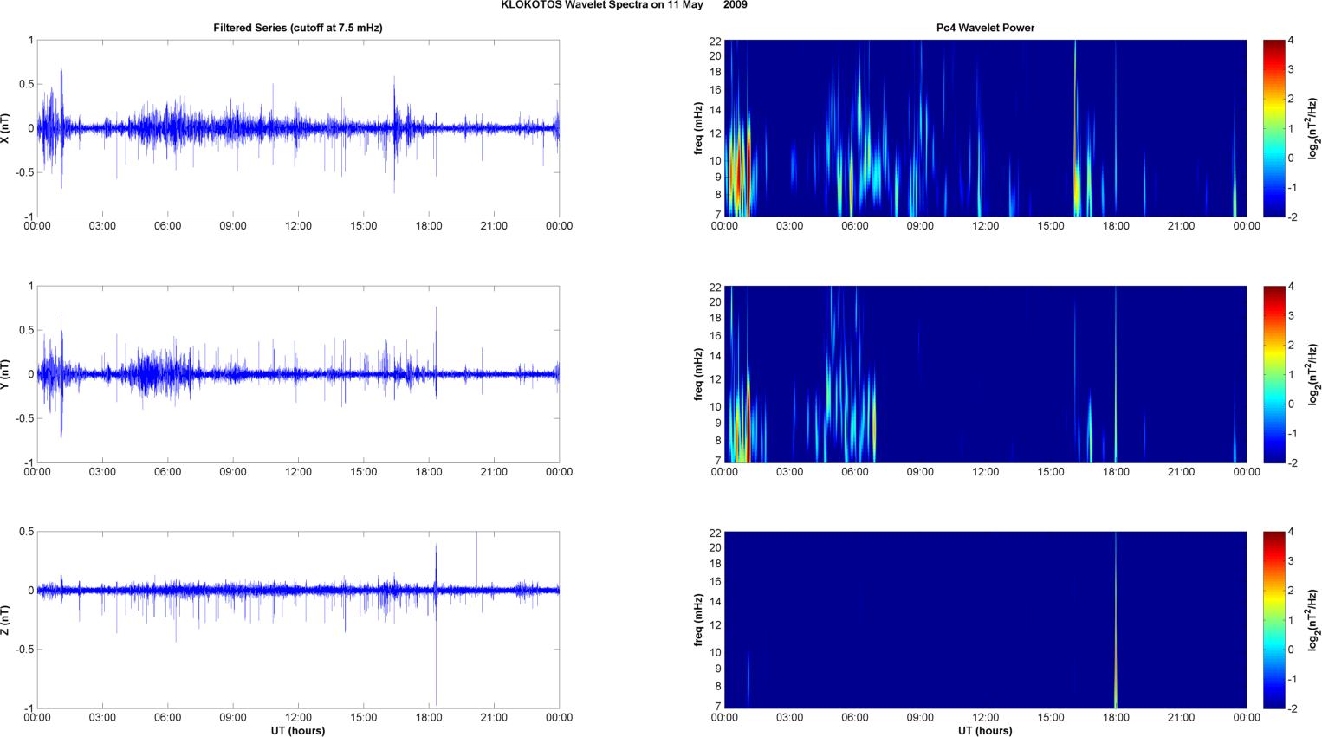Click inside the X (nT) filtered time series plot
The image size is (1322, 737).
298,128
